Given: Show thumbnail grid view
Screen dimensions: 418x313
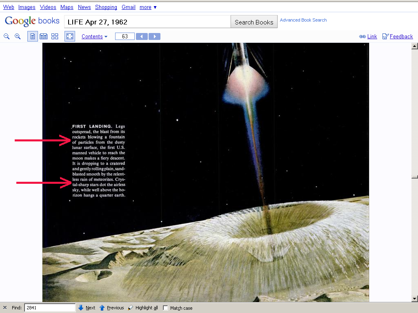Looking at the screenshot, I should pos(55,36).
